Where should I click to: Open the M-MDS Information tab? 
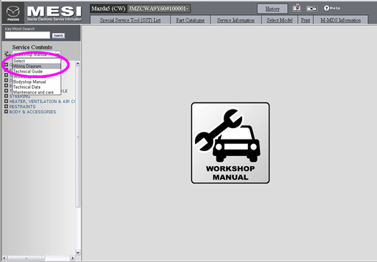[x=340, y=20]
